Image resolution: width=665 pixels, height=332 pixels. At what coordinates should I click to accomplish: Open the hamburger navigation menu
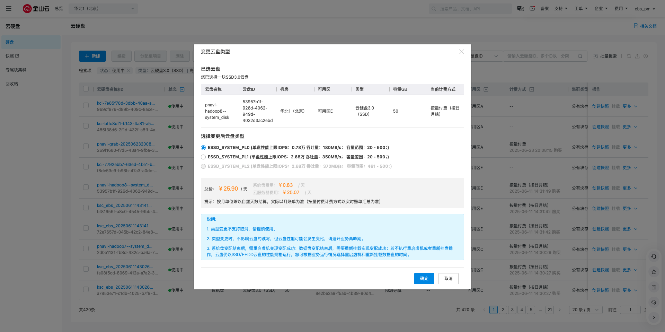[9, 9]
